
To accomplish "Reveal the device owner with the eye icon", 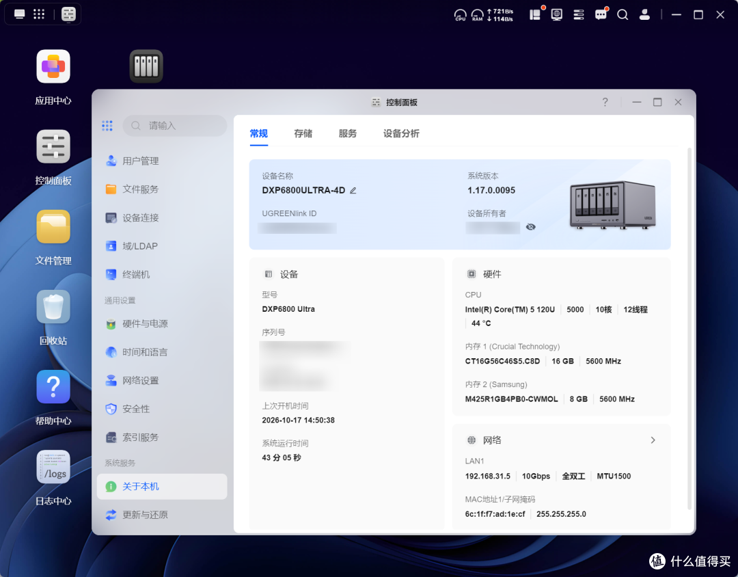I will (531, 227).
